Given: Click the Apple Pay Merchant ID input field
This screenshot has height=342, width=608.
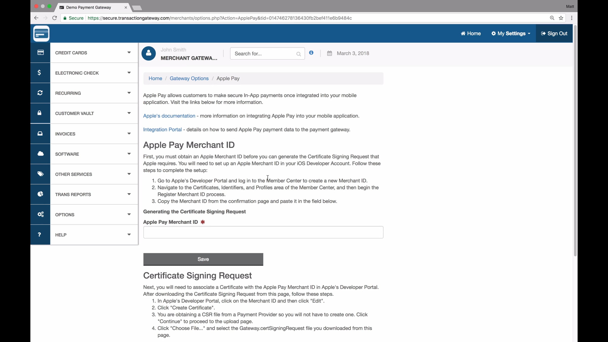Looking at the screenshot, I should tap(263, 232).
